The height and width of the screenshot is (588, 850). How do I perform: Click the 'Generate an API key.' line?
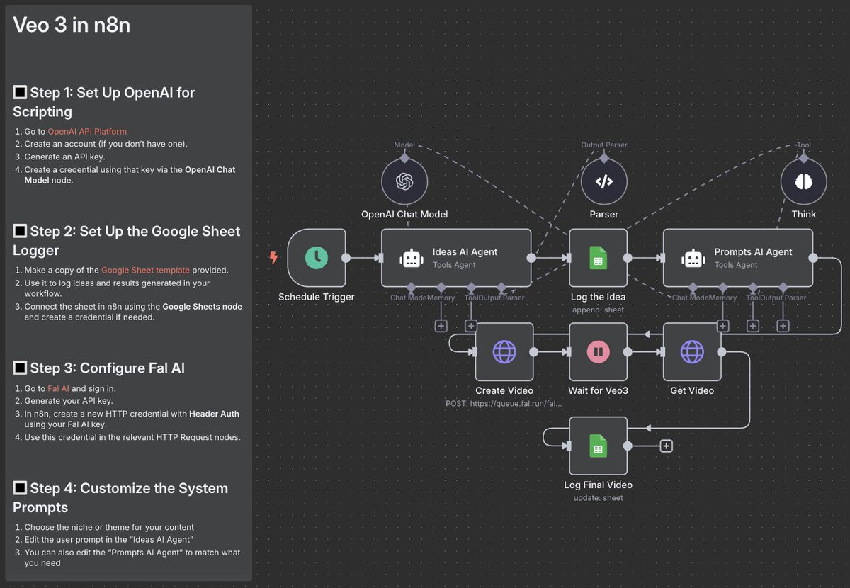click(x=64, y=157)
